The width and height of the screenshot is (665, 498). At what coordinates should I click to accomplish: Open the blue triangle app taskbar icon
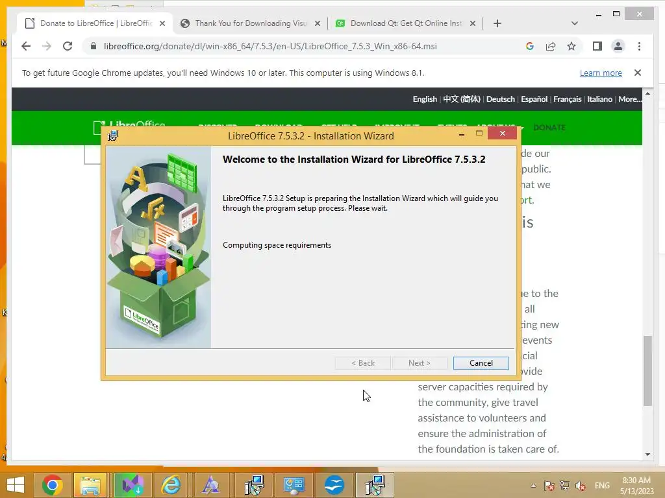(x=211, y=485)
